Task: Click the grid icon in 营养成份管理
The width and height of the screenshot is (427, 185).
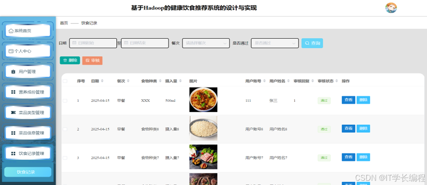Action: 13,92
